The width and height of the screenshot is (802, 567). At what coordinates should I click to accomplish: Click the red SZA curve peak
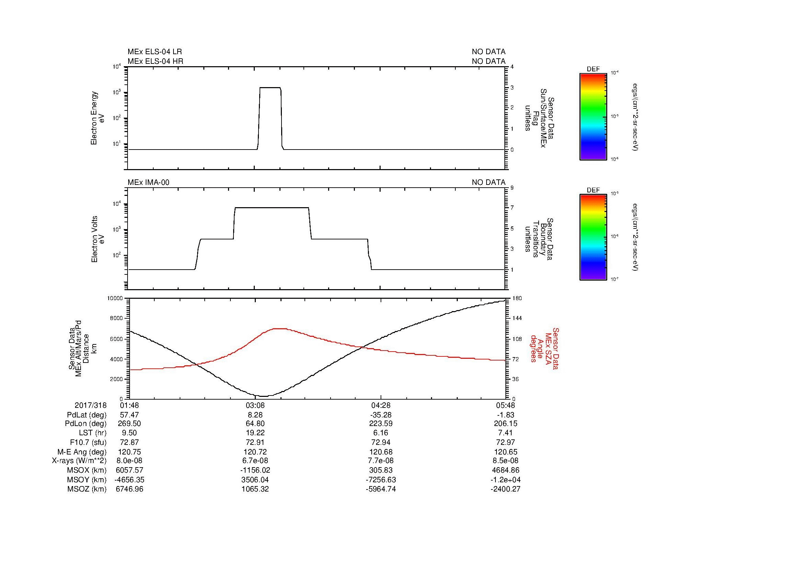[280, 328]
